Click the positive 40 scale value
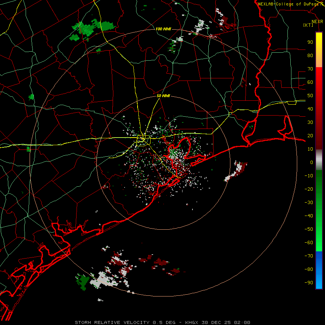 click(x=310, y=109)
